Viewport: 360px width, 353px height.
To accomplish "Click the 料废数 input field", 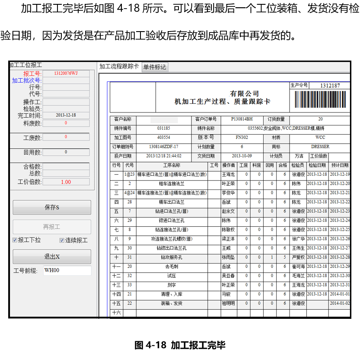I will (x=66, y=123).
